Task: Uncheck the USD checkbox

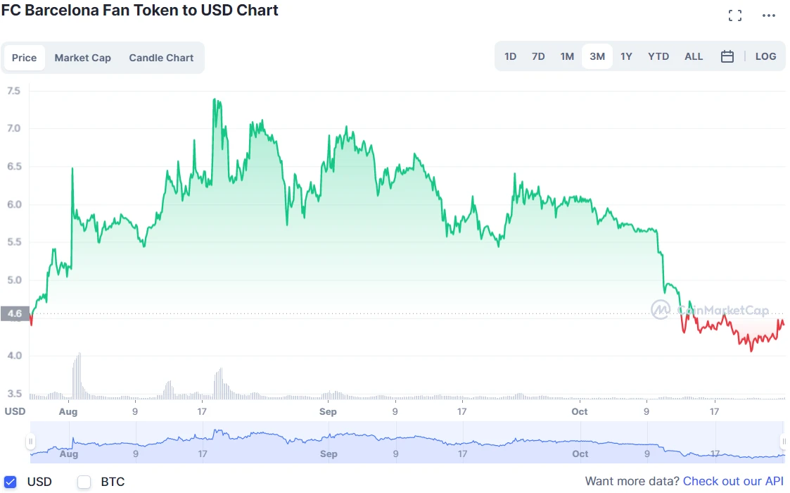Action: click(10, 482)
